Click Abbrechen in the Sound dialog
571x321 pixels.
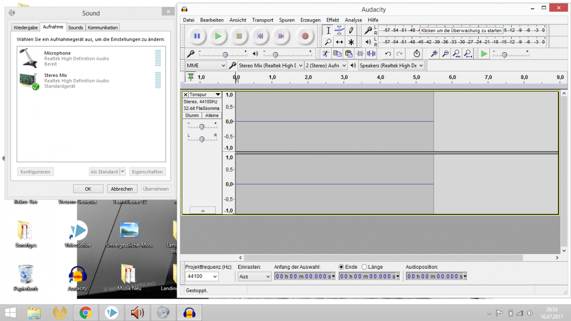122,189
